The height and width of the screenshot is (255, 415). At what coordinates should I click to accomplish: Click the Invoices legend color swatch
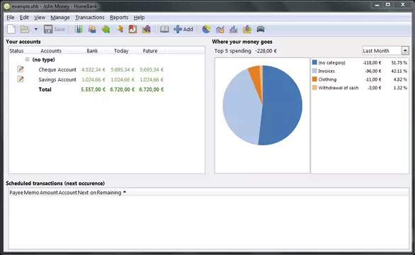point(314,71)
